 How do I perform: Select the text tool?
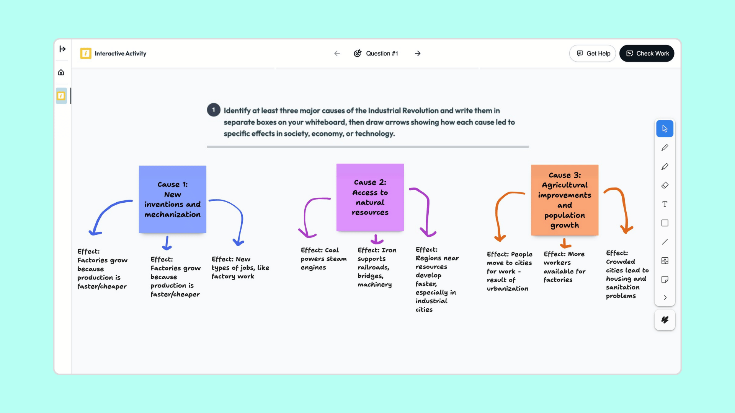(x=665, y=204)
